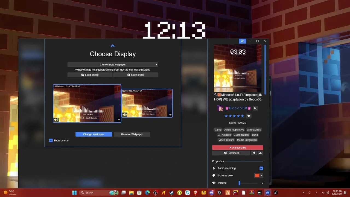The width and height of the screenshot is (350, 197).
Task: Open WinRAR from the taskbar
Action: click(252, 193)
